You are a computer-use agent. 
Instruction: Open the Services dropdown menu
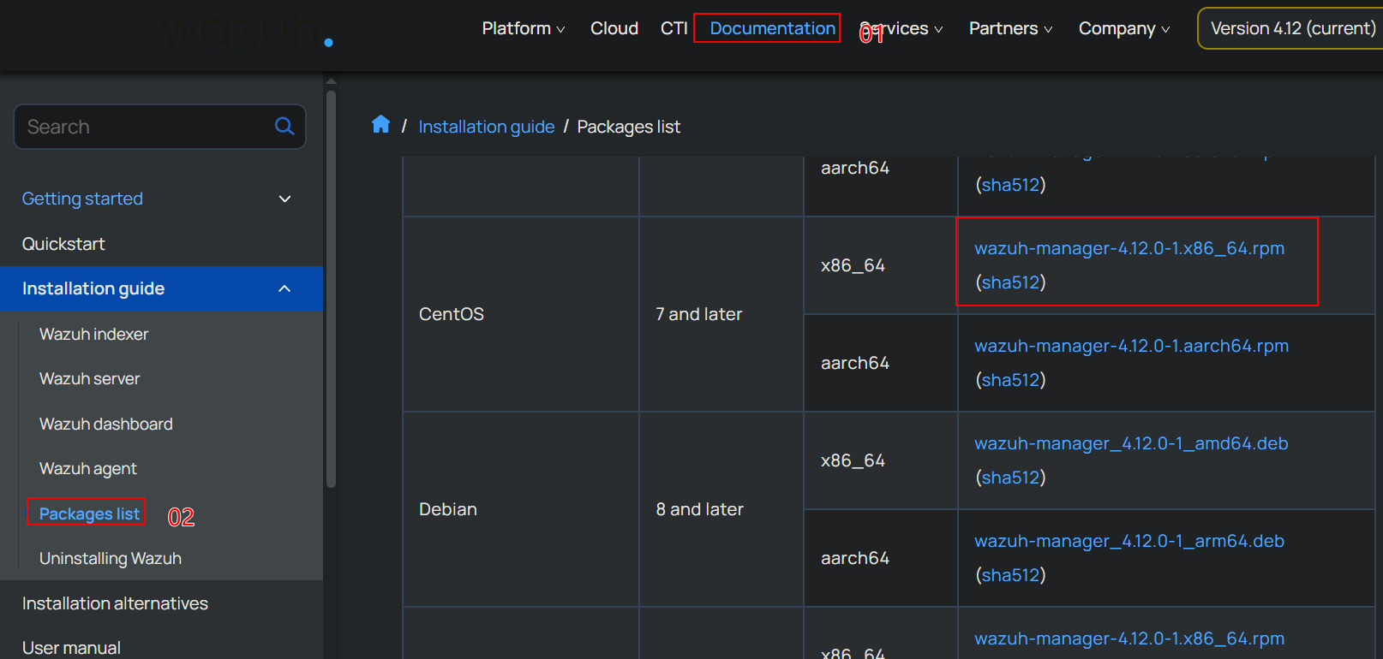coord(901,28)
